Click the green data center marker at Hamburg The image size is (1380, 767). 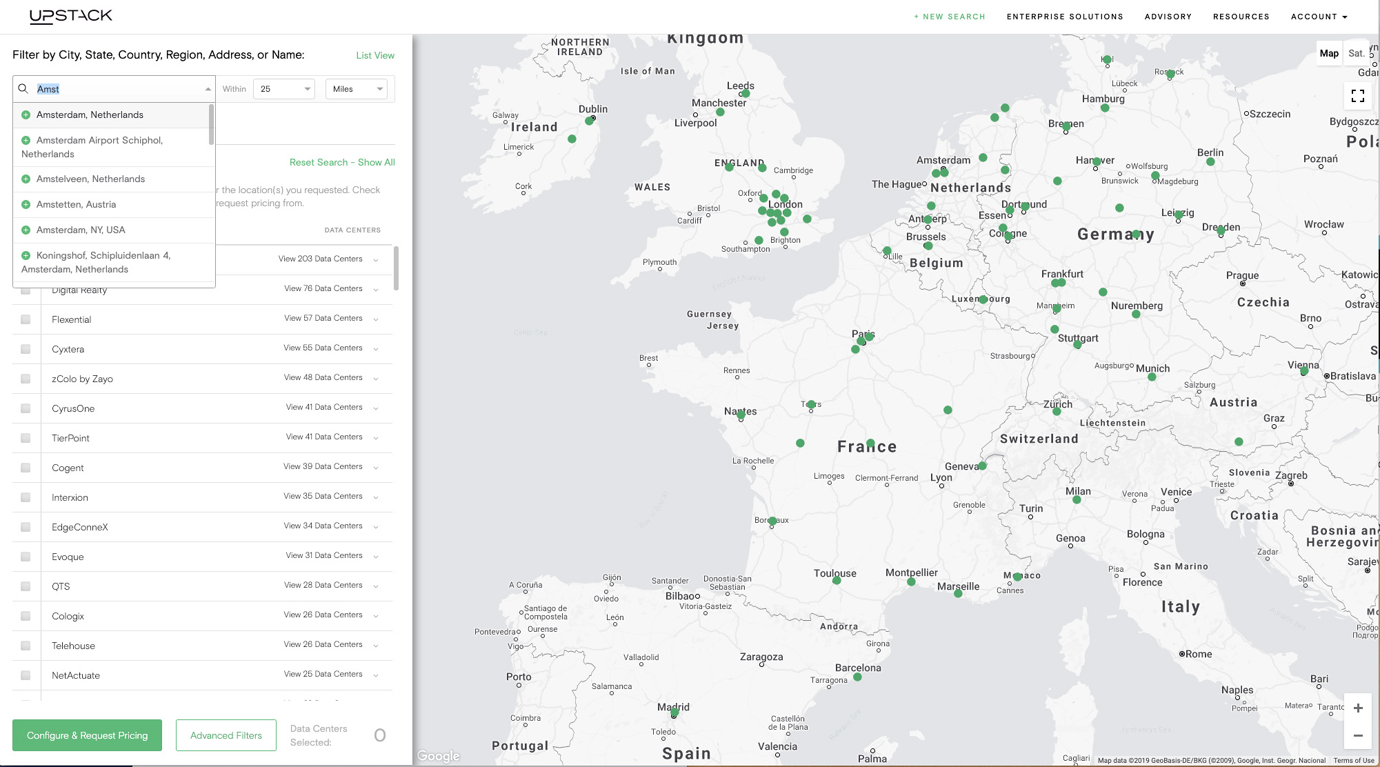pyautogui.click(x=1105, y=108)
